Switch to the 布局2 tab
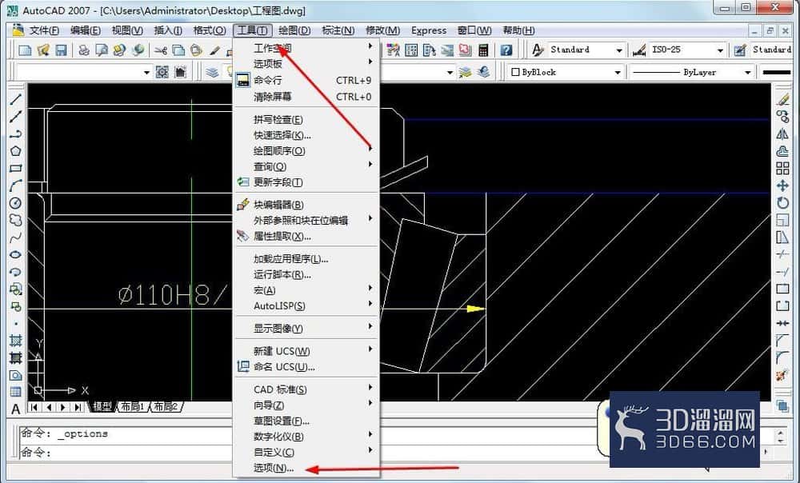Image resolution: width=800 pixels, height=483 pixels. click(166, 406)
